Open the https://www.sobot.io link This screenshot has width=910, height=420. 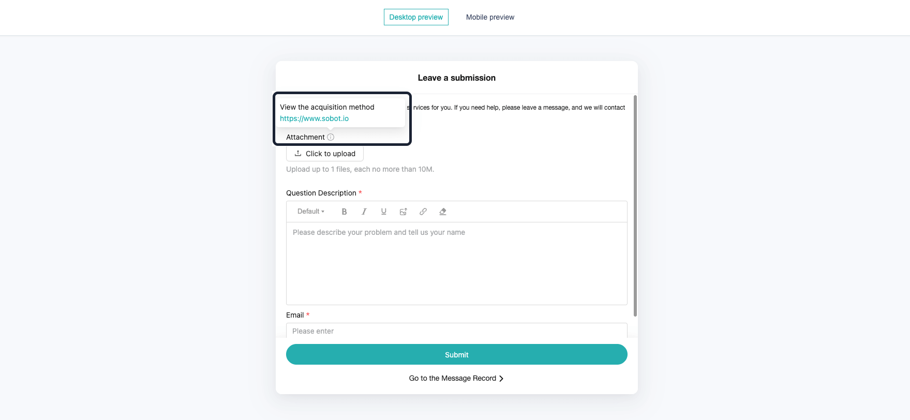(x=314, y=118)
